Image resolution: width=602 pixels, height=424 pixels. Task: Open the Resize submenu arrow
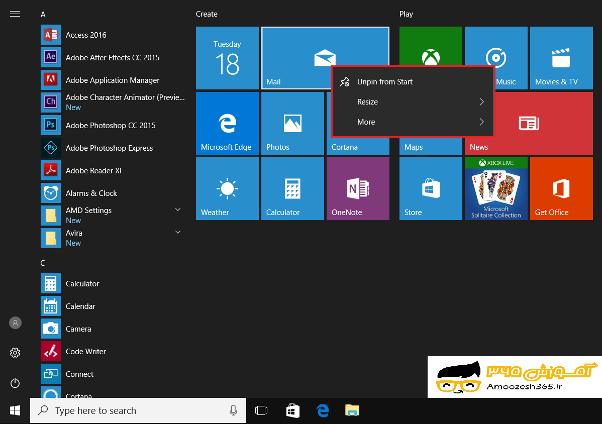pyautogui.click(x=481, y=101)
